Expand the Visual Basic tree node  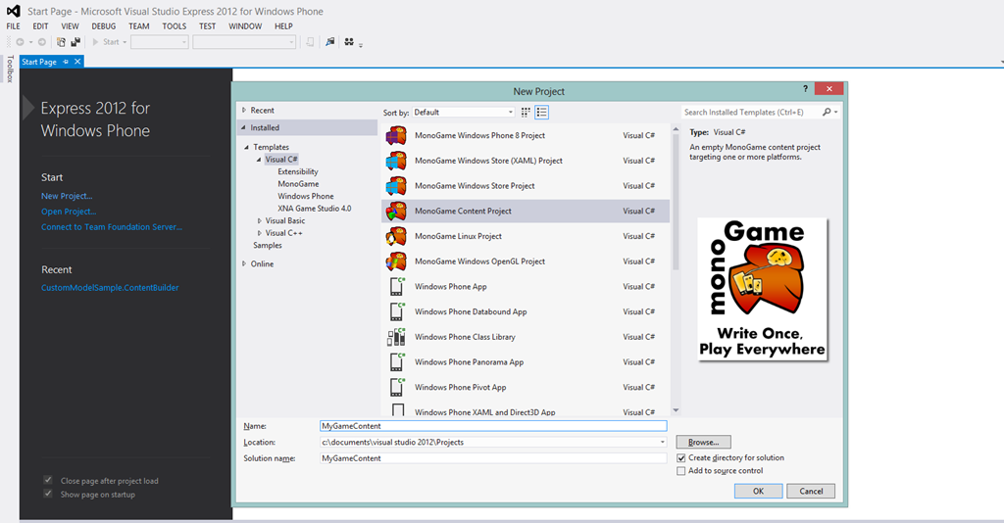(259, 220)
